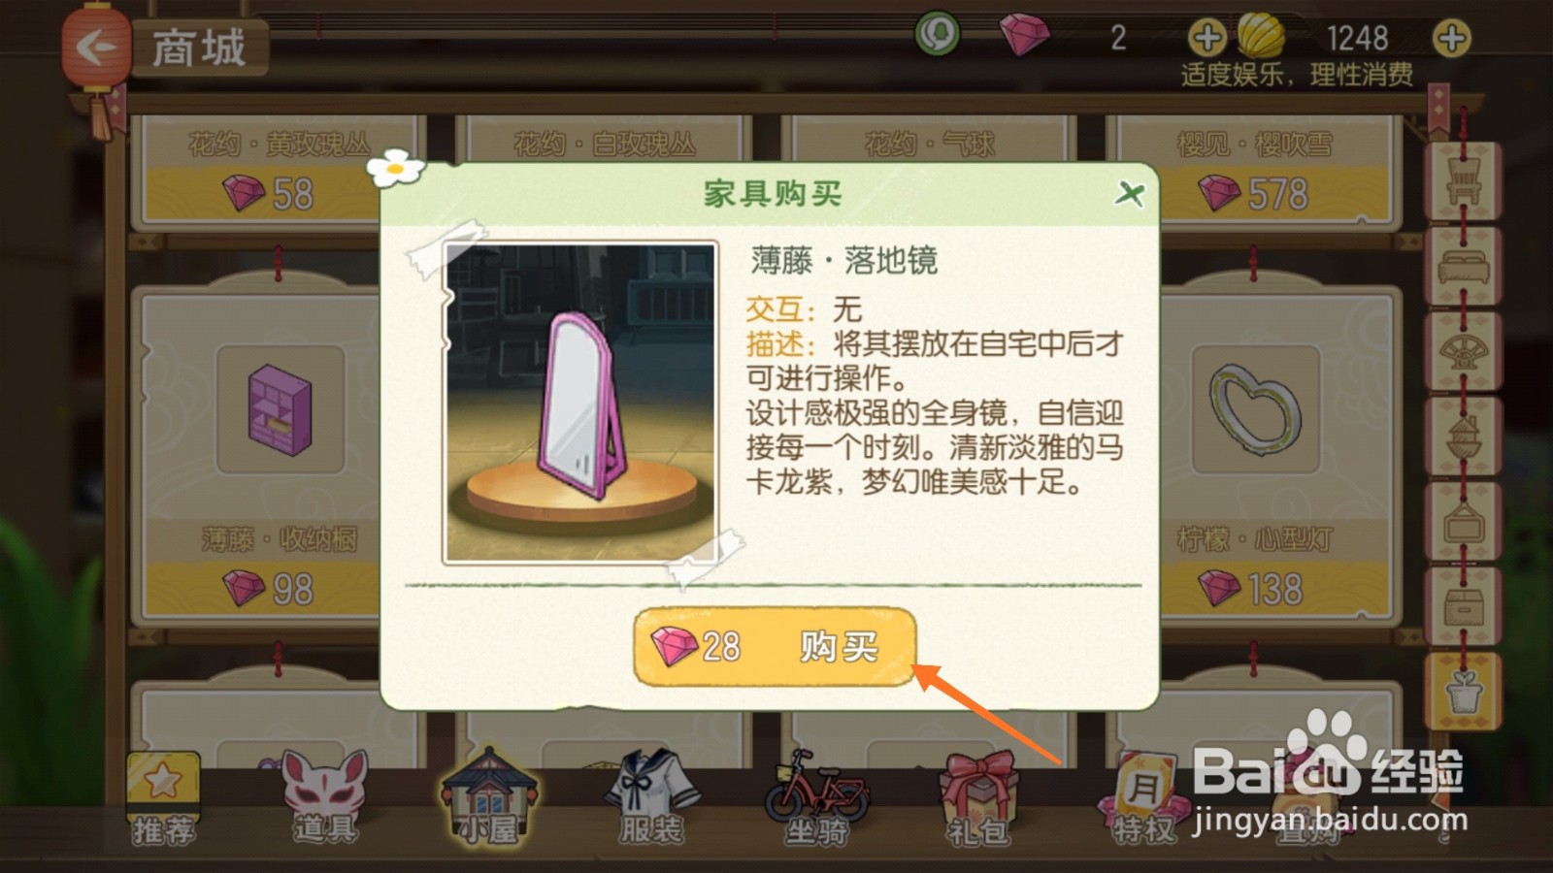Select the bed furniture category icon

(x=1463, y=266)
